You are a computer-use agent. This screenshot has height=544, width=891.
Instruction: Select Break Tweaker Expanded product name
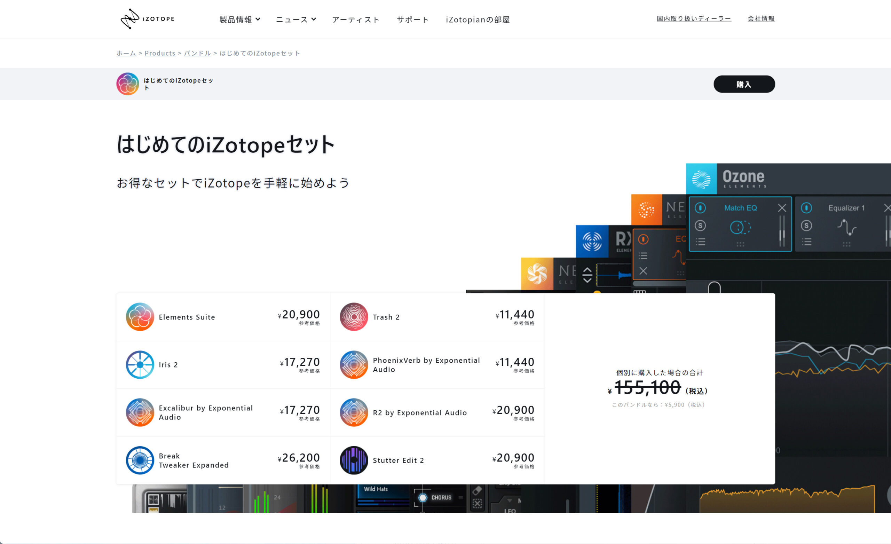pyautogui.click(x=194, y=460)
